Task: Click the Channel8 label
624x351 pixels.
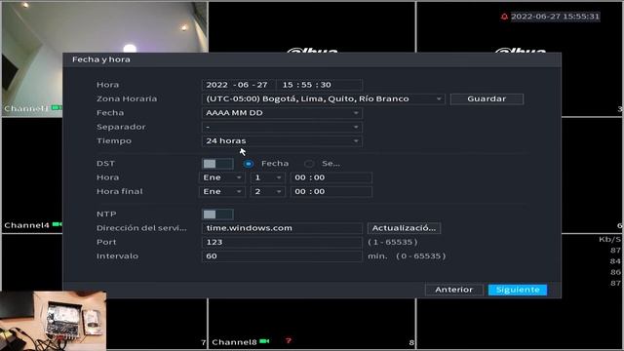Action: (234, 342)
